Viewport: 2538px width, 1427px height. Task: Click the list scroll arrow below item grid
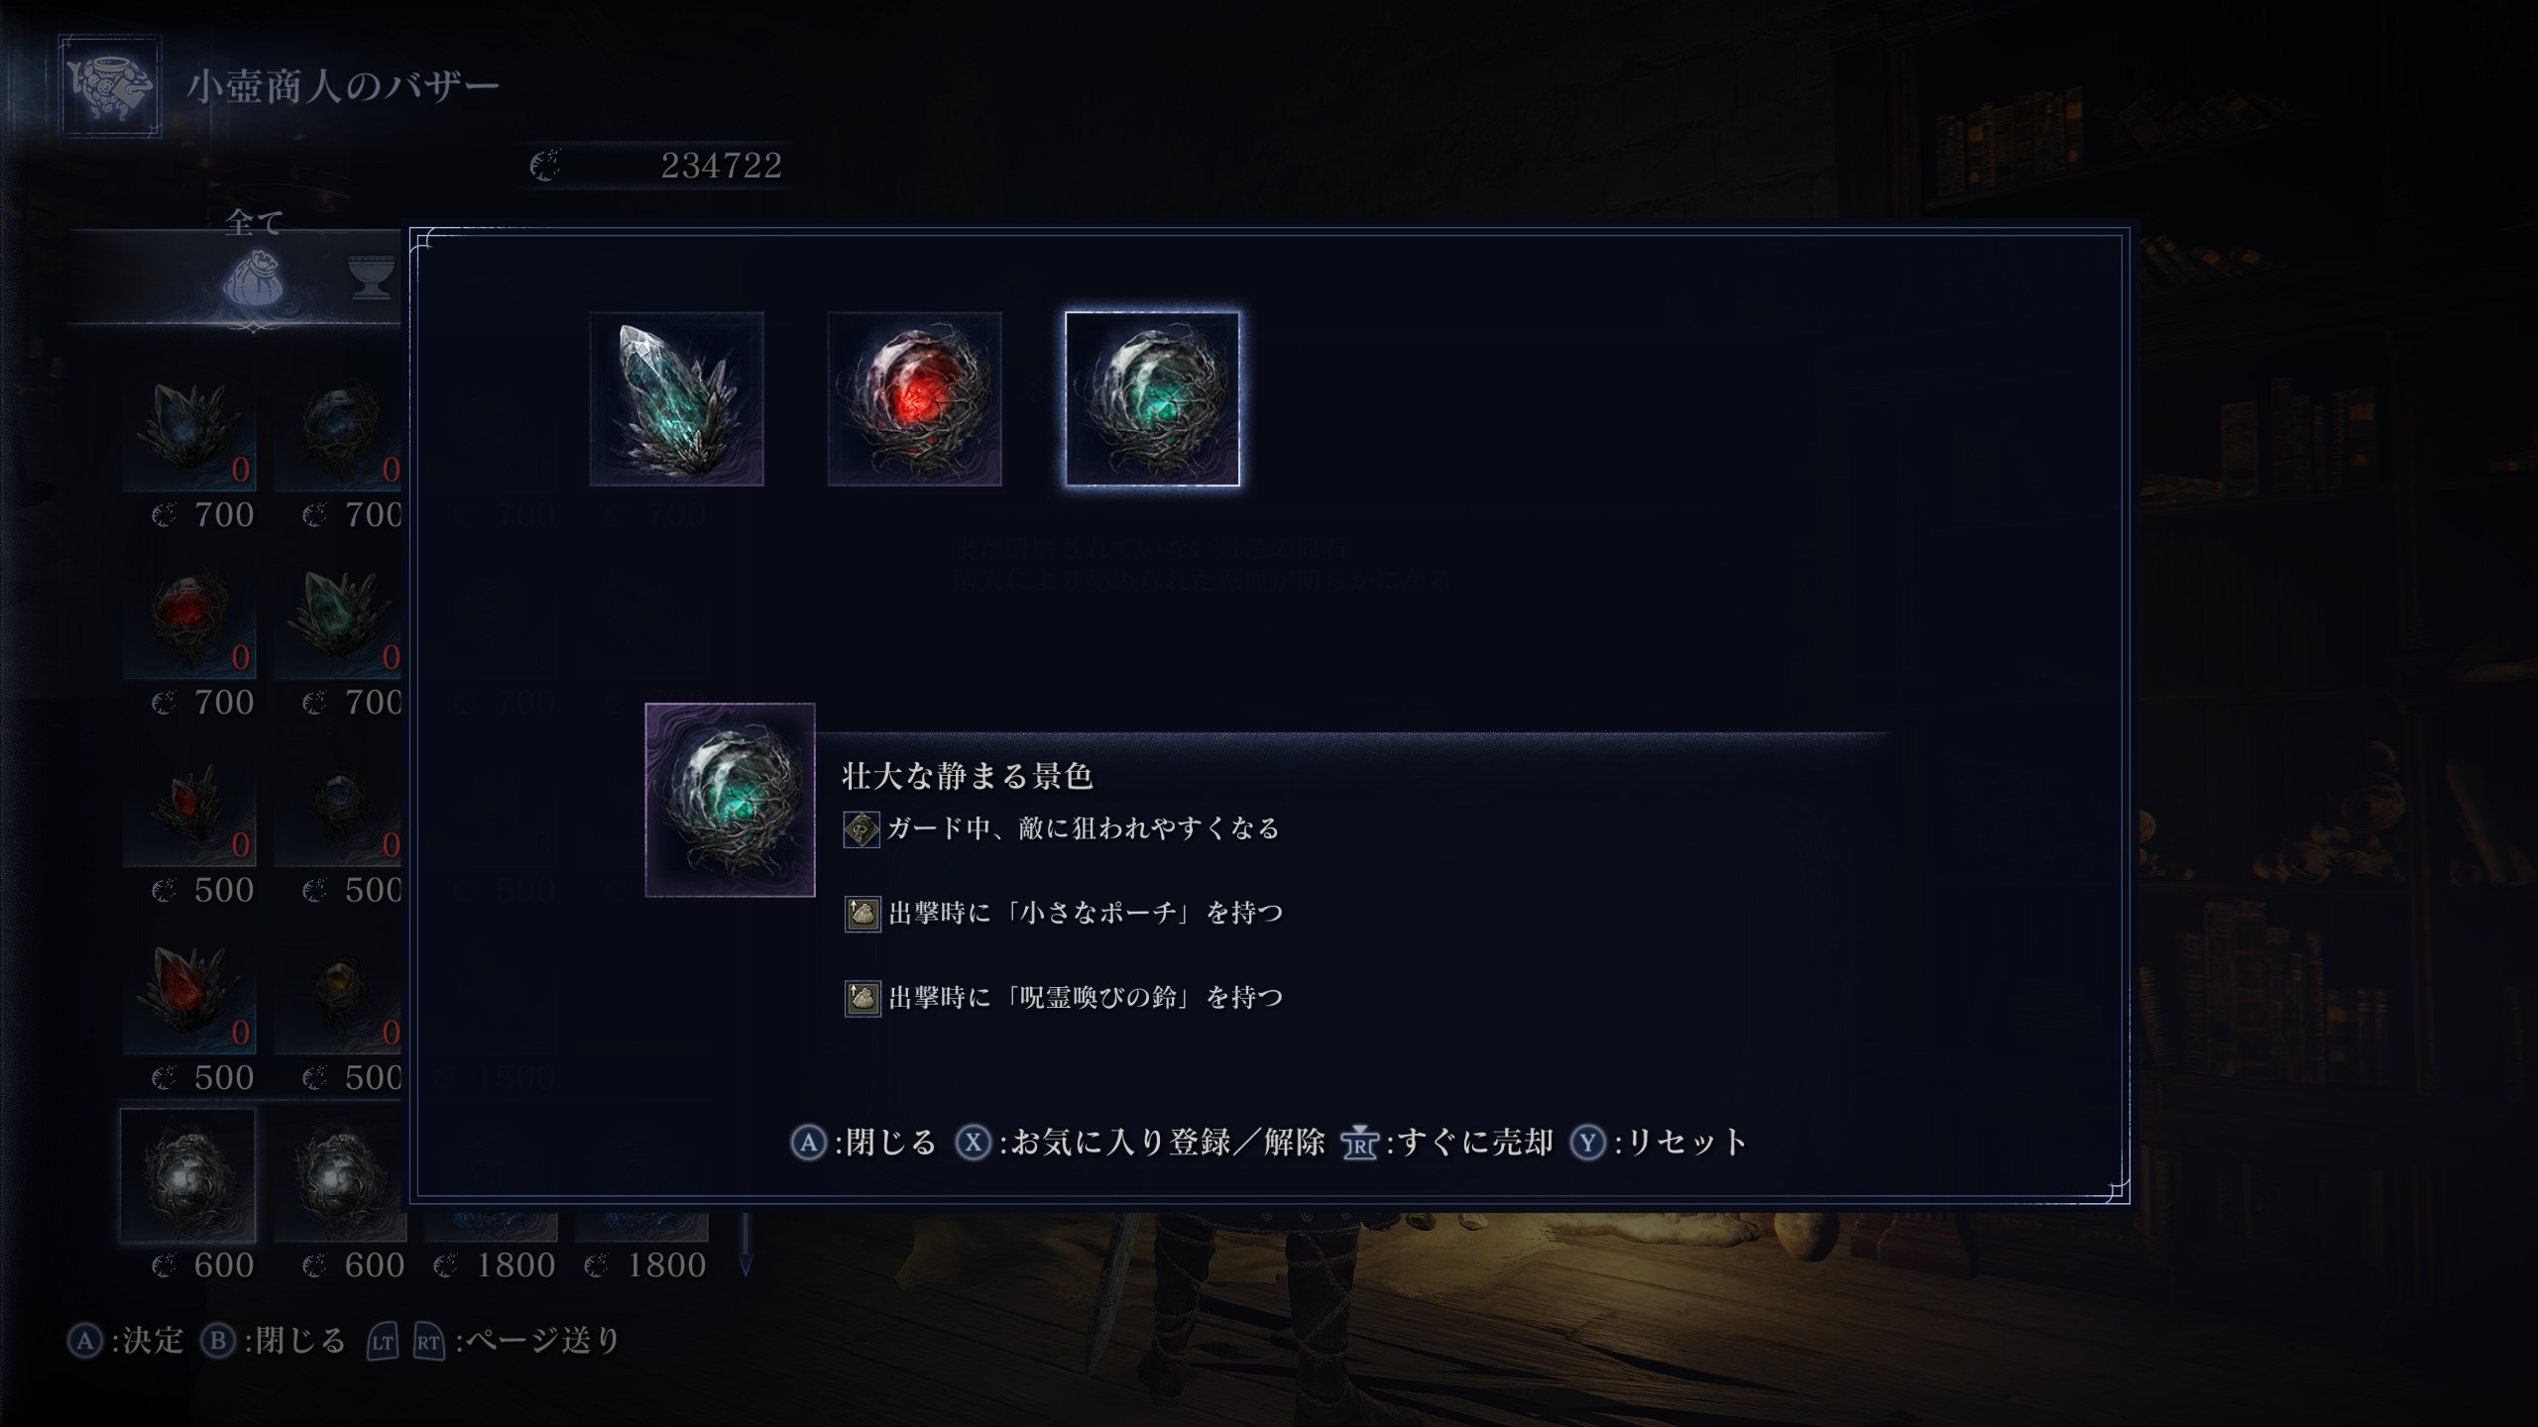[x=746, y=1254]
